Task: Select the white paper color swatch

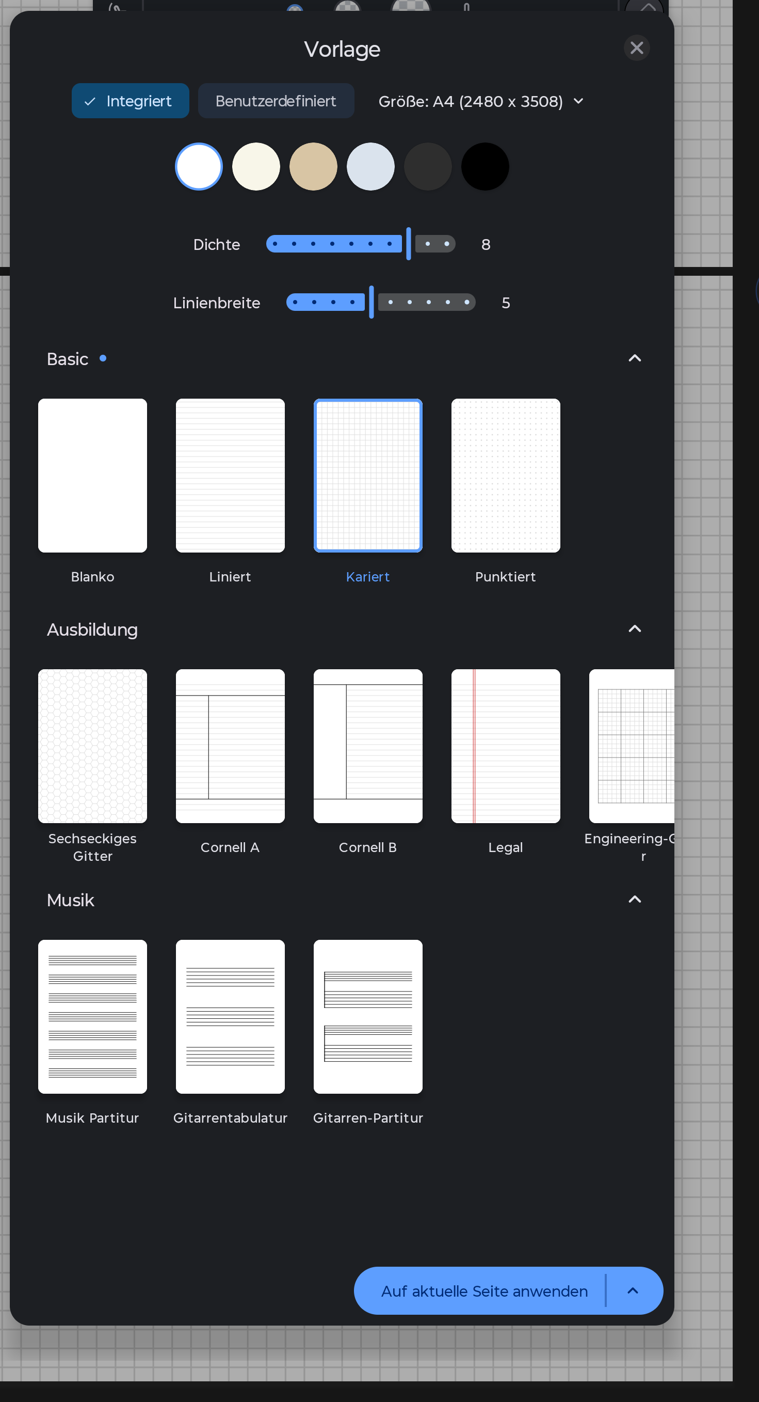Action: point(199,167)
